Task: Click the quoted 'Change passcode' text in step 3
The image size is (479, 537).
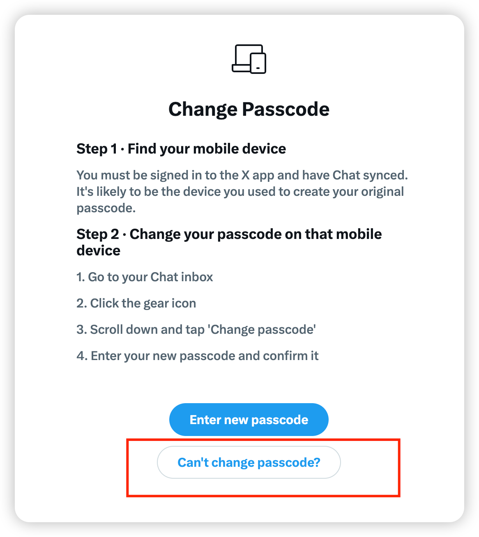Action: [263, 330]
